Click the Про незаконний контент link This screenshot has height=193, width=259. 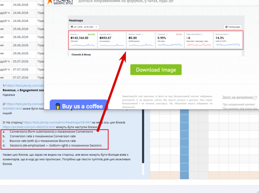click(239, 104)
